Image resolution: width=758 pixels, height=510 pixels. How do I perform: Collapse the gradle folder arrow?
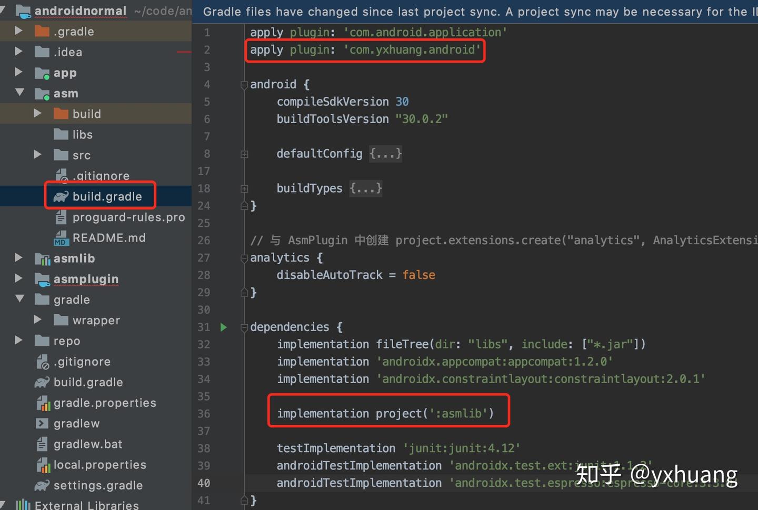click(x=19, y=299)
